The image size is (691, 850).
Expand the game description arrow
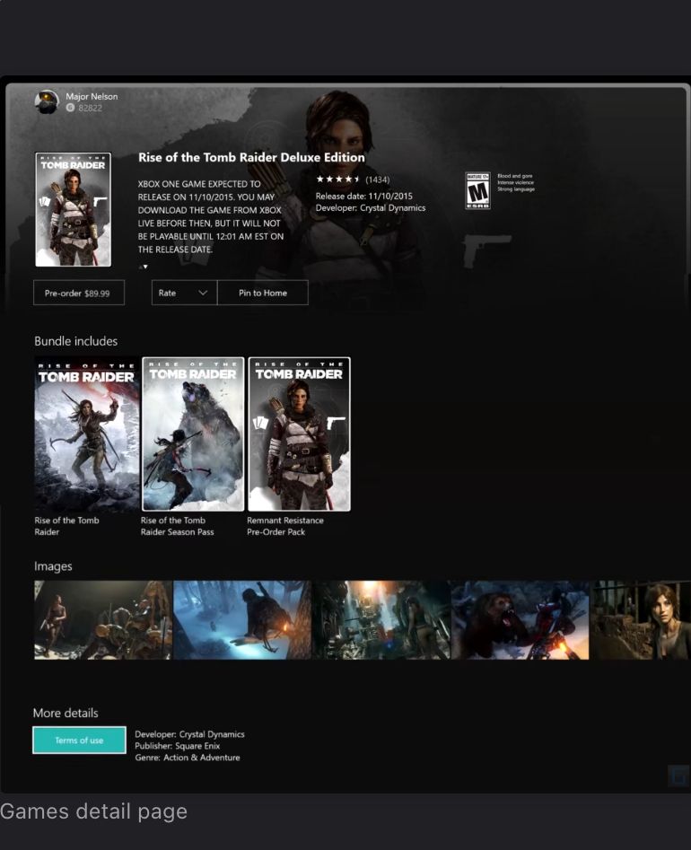[144, 267]
